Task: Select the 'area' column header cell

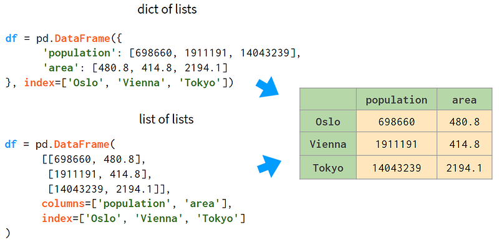Action: [464, 100]
